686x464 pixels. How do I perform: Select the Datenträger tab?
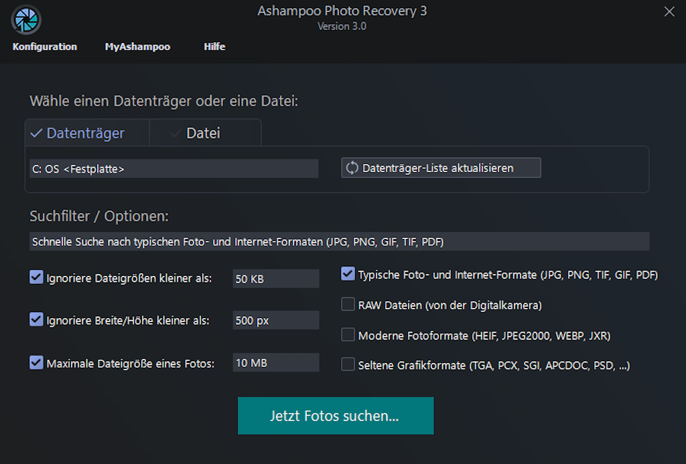click(x=85, y=133)
